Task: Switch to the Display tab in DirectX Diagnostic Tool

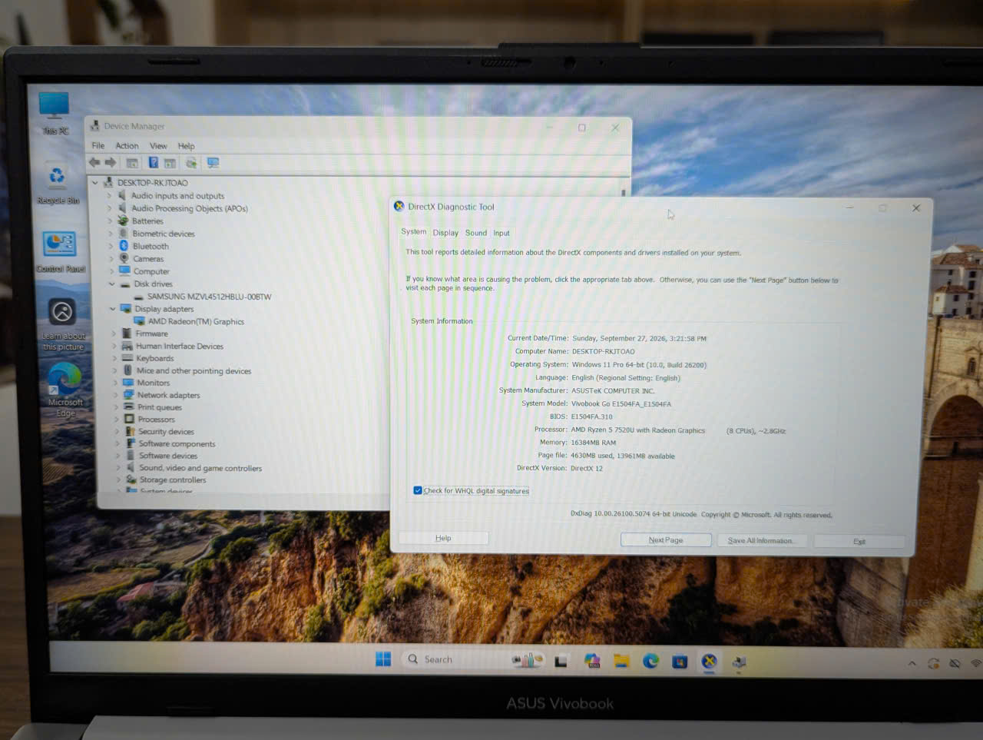Action: click(445, 233)
